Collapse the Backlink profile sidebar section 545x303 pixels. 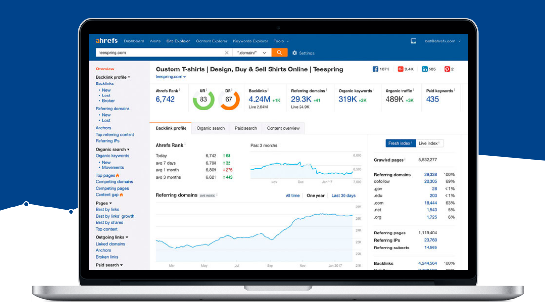tap(113, 77)
